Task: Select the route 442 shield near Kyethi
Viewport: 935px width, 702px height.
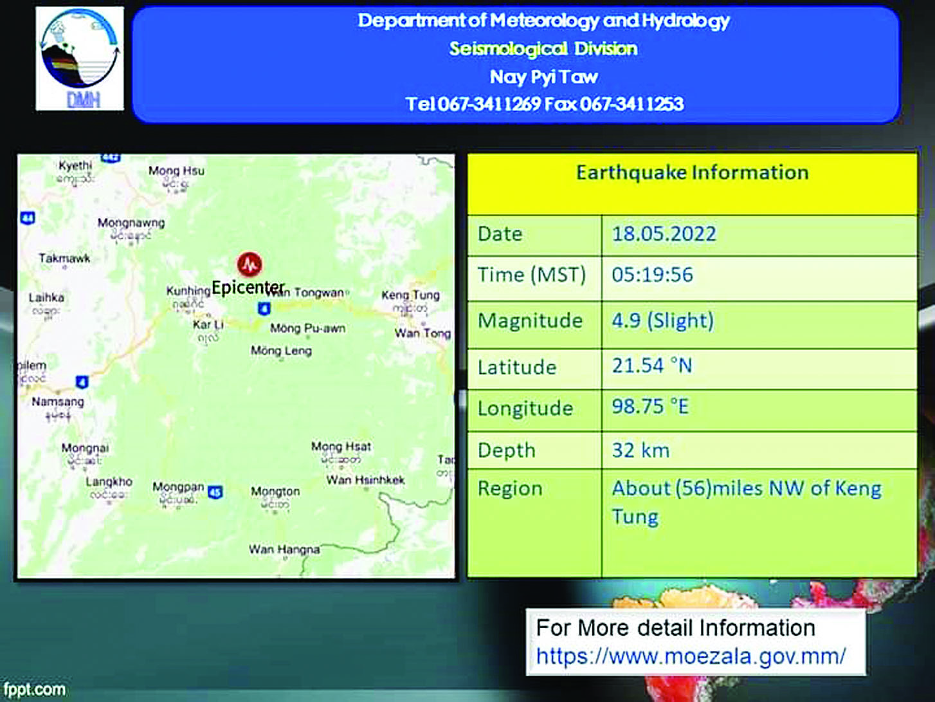Action: [111, 158]
